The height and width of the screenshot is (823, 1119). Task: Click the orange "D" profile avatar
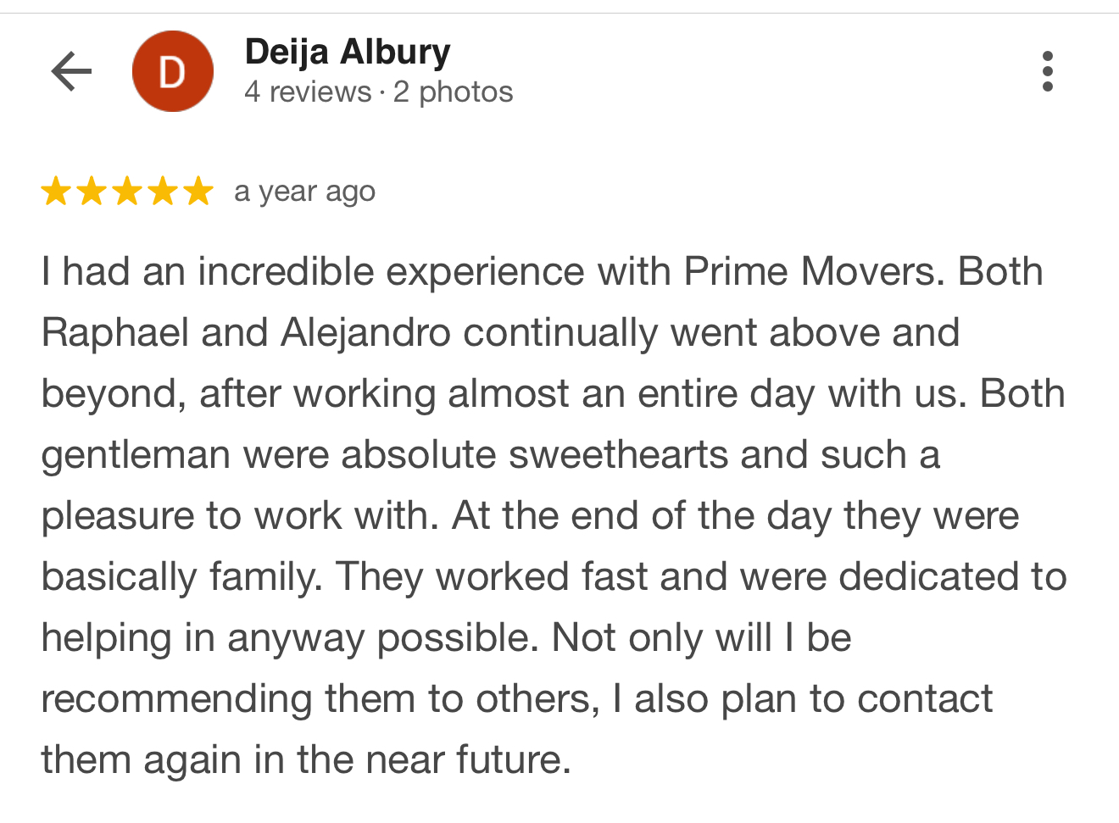click(x=173, y=71)
